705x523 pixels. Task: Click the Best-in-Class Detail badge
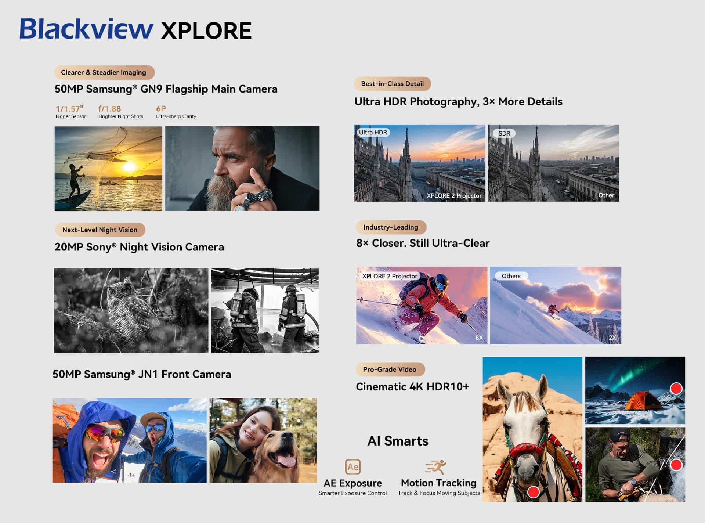[392, 84]
